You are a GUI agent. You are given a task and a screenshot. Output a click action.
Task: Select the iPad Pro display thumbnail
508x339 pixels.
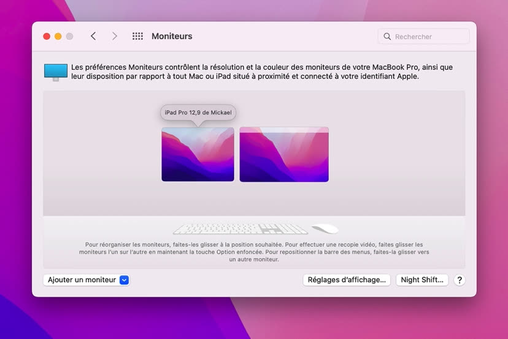point(198,154)
